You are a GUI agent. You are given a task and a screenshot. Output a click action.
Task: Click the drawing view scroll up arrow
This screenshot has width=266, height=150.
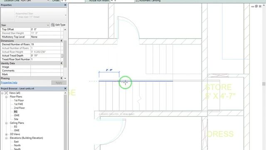[264, 5]
